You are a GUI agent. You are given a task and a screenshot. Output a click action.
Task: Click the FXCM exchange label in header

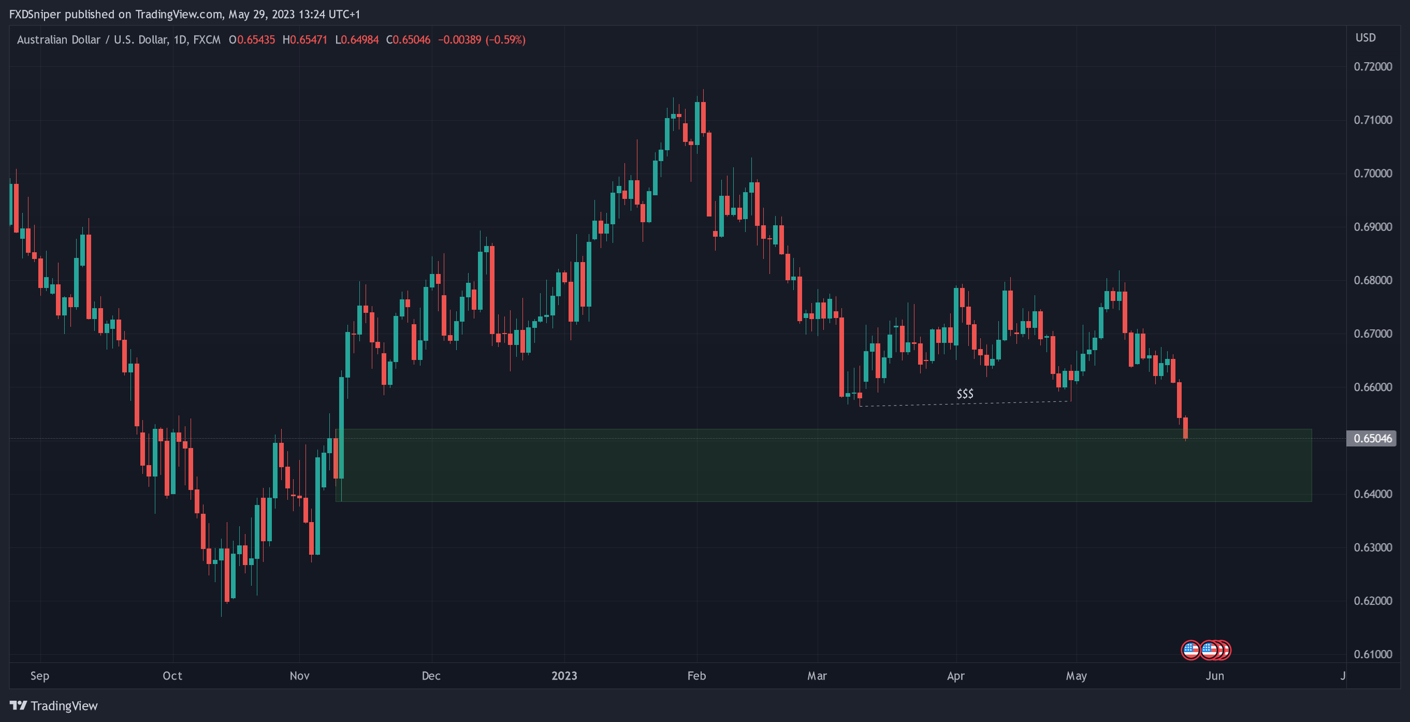[207, 40]
